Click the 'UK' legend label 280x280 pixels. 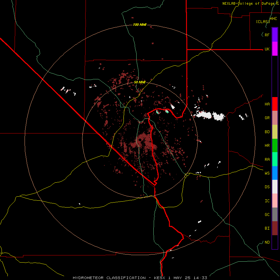tap(267, 49)
